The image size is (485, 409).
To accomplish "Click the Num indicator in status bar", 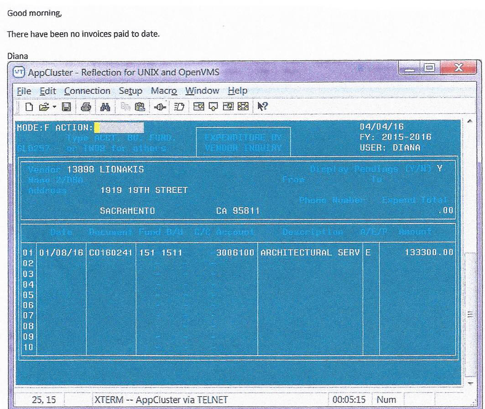I will point(386,400).
